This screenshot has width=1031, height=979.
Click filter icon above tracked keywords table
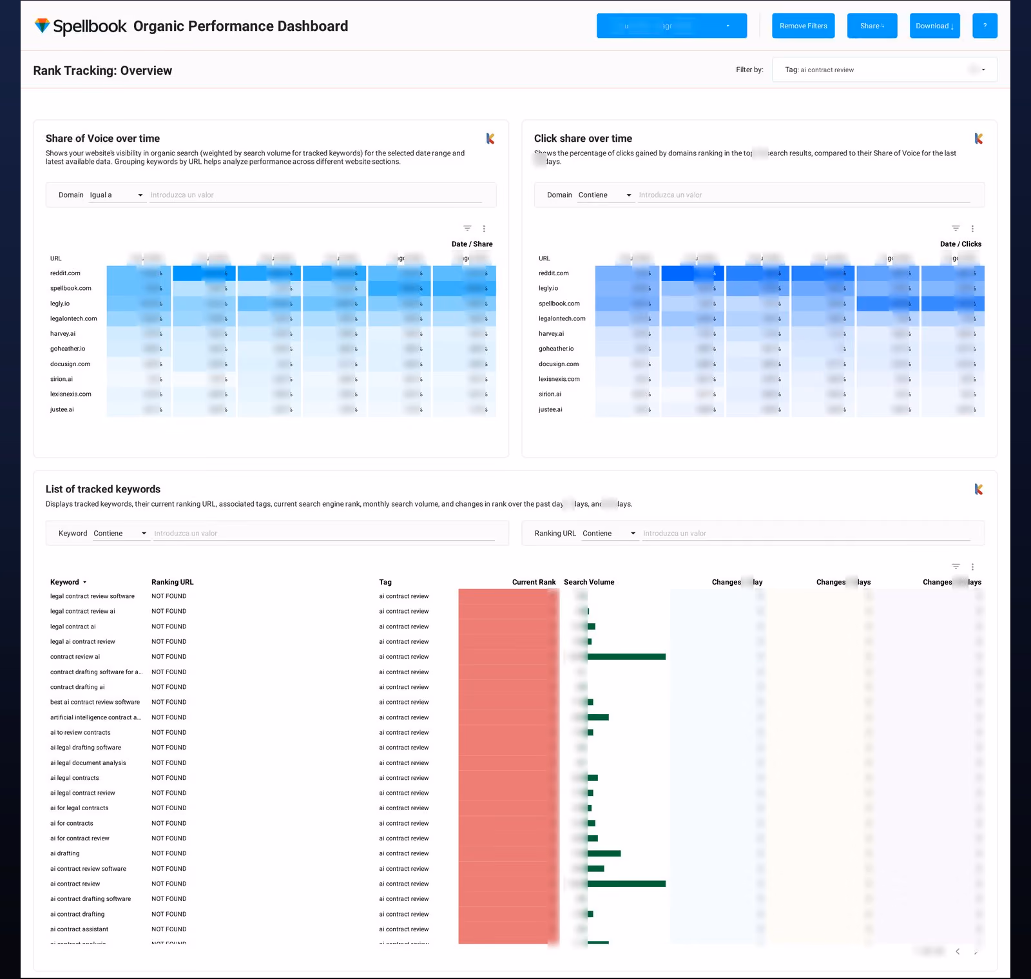pos(956,567)
